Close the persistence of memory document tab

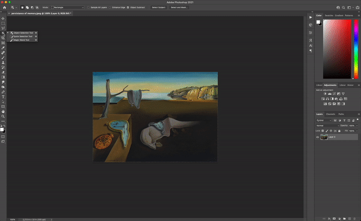(x=9, y=13)
